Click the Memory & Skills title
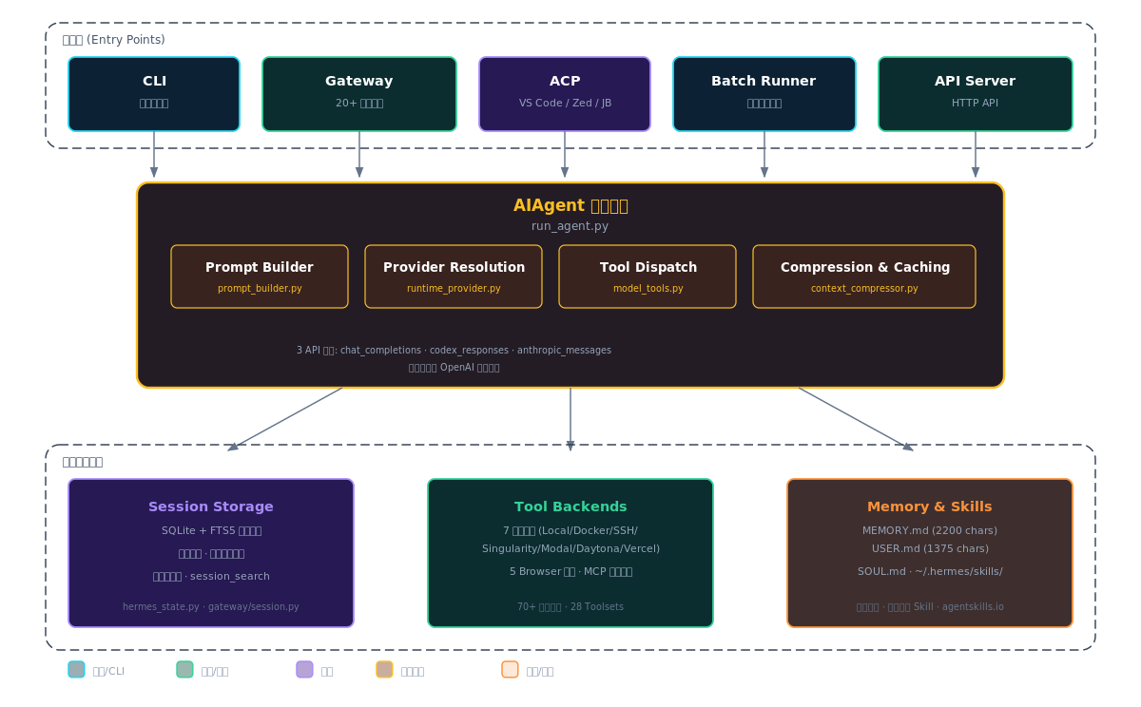Viewport: 1141px width, 707px height. tap(930, 506)
